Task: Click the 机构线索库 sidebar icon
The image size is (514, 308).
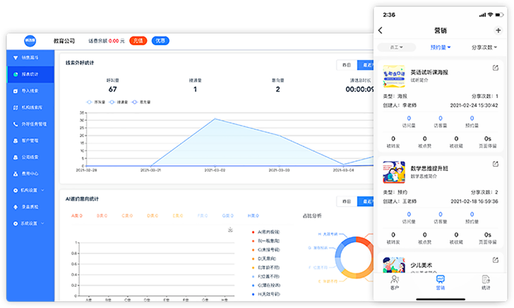Action: point(16,107)
